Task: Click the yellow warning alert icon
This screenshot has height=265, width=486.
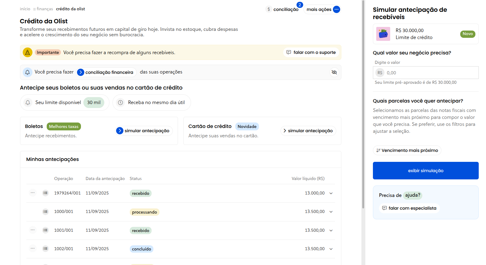Action: (28, 52)
